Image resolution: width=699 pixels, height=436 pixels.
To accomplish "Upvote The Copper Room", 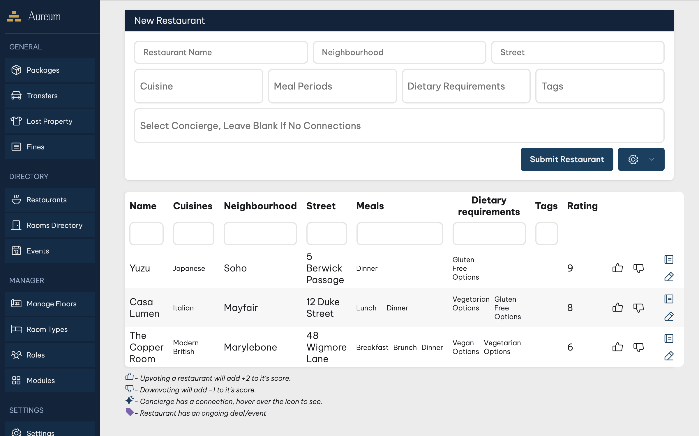I will point(617,347).
